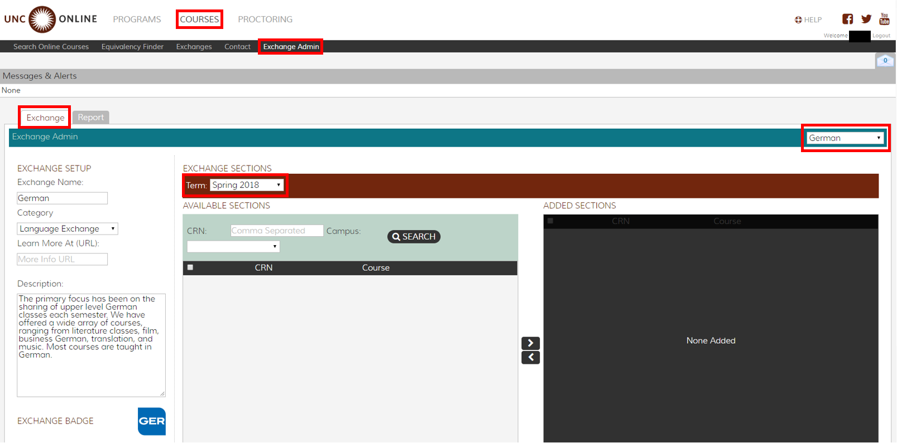Click the CRN comma separated input field
This screenshot has height=443, width=897.
coord(277,231)
